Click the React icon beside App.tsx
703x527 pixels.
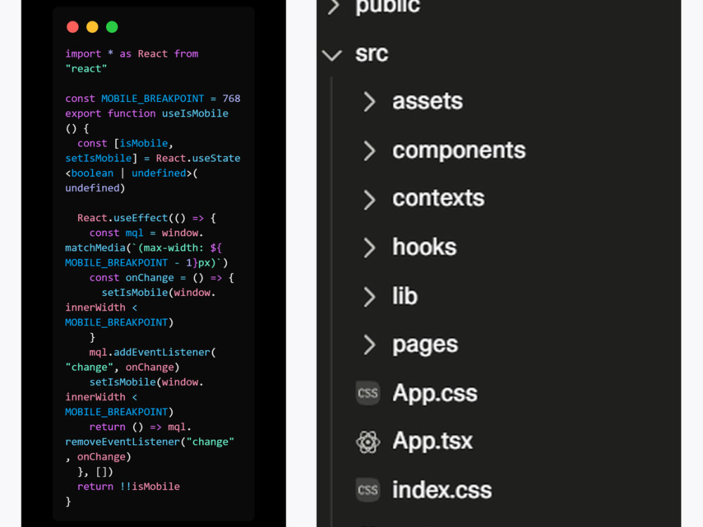click(368, 442)
